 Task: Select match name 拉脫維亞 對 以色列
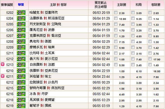pyautogui.click(x=44, y=82)
